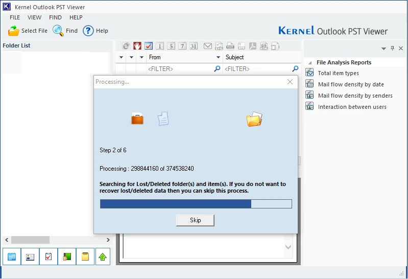Click the Step 2 of 6 text
408x279 pixels.
click(x=113, y=150)
